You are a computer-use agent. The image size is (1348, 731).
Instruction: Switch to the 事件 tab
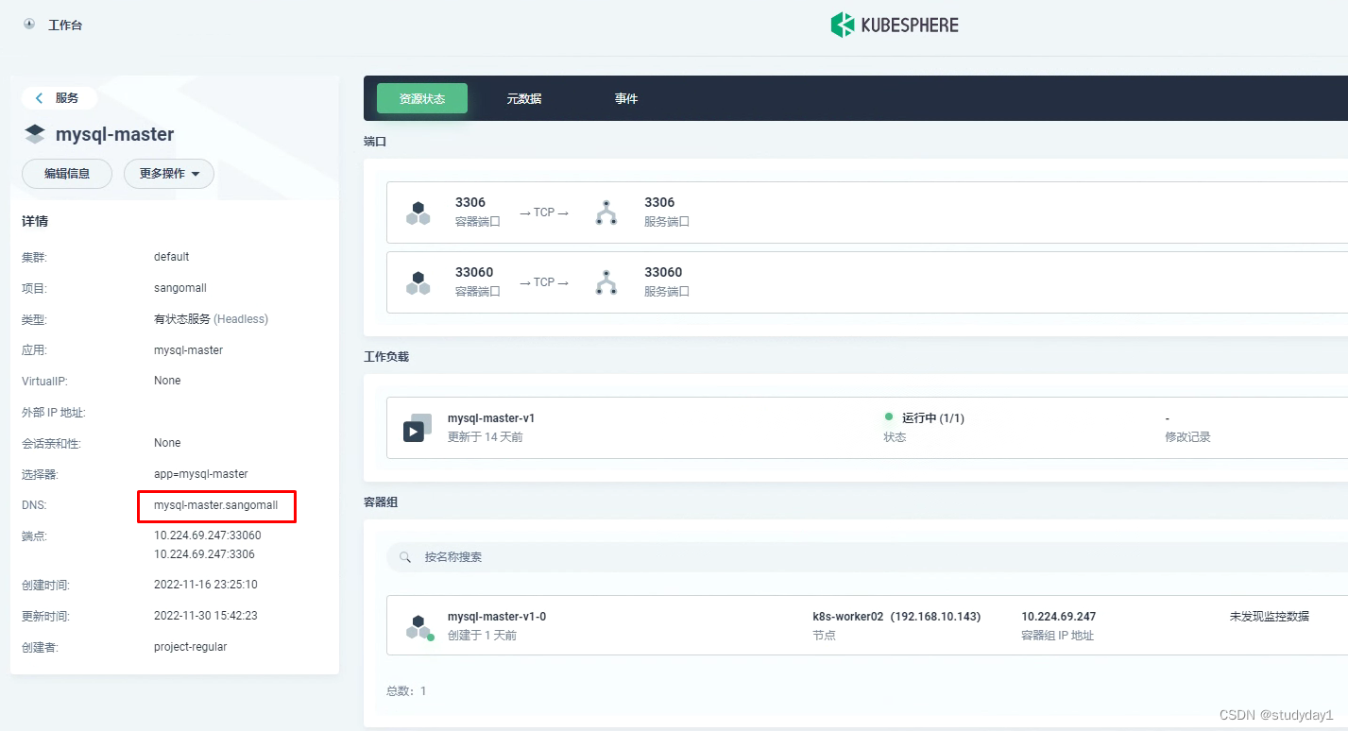click(x=626, y=98)
